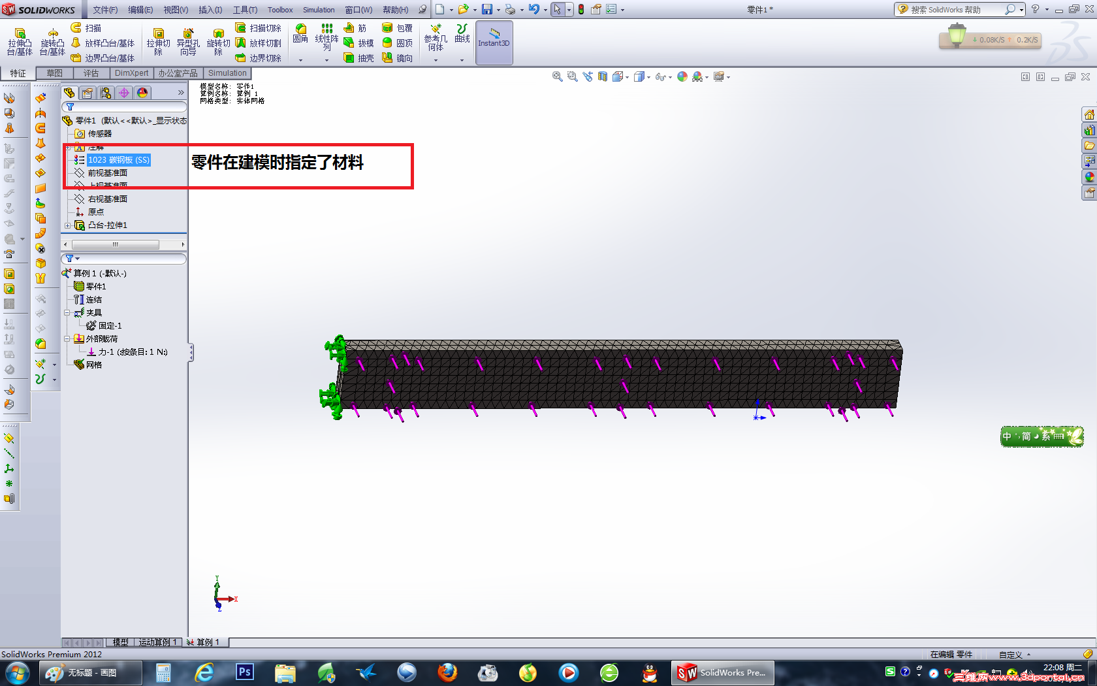
Task: Switch to the 草图 sketch tab
Action: [x=55, y=73]
